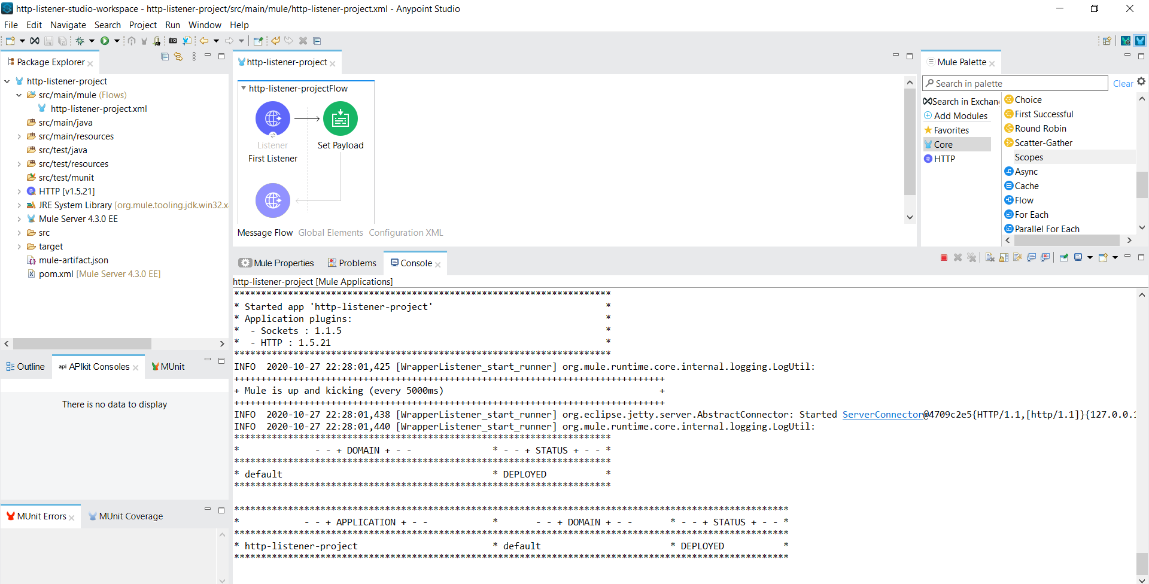Terminate the running application in Console

(944, 257)
